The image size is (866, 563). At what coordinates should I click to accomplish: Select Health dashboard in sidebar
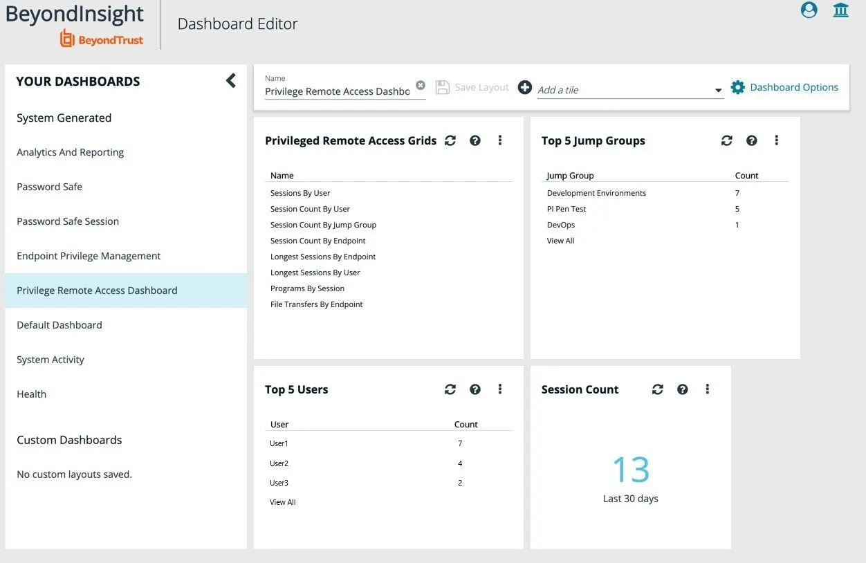pos(126,394)
